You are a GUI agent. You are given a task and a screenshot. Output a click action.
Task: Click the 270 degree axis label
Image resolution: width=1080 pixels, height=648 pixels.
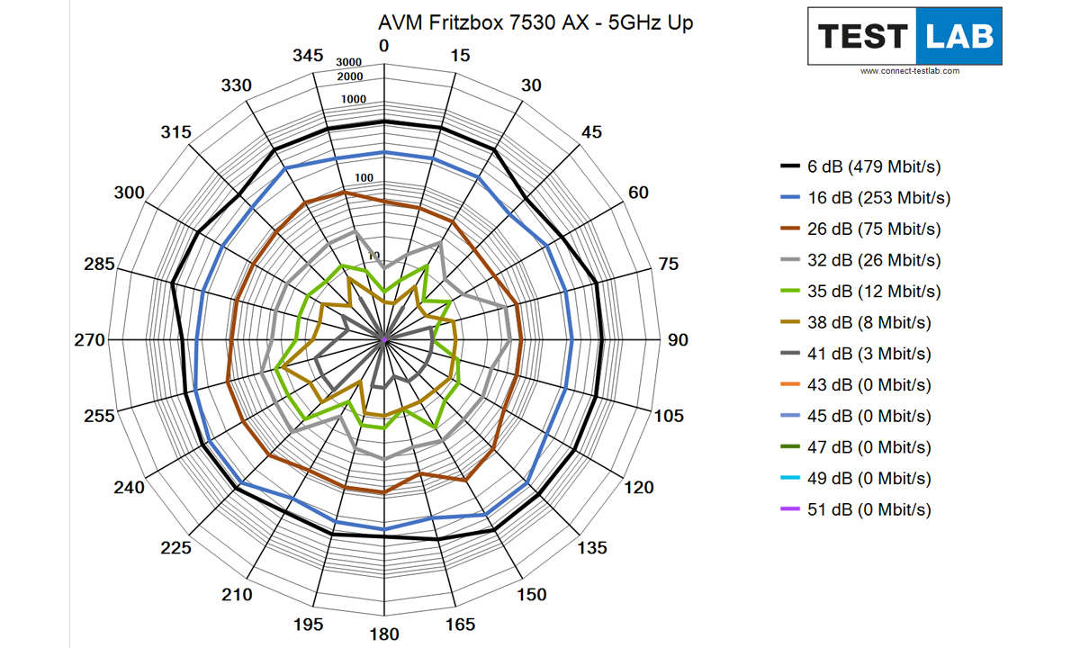pos(89,340)
